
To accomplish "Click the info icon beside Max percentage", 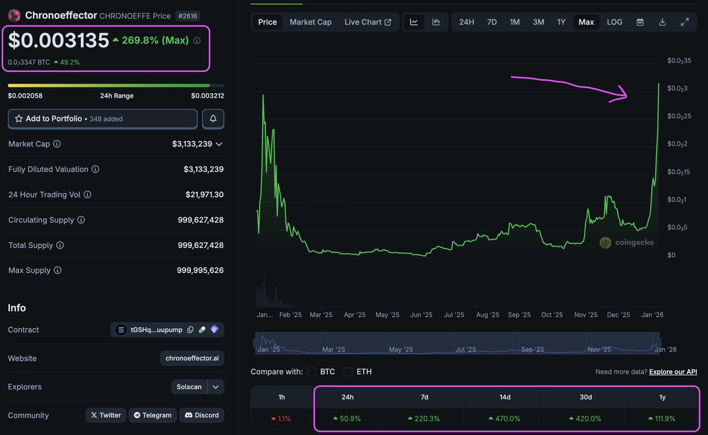I will 197,41.
